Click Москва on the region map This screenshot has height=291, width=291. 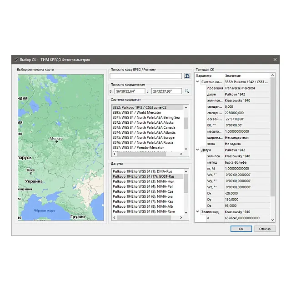point(56,139)
